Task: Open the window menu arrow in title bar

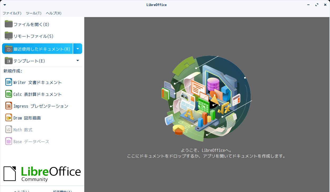Action: coord(4,5)
